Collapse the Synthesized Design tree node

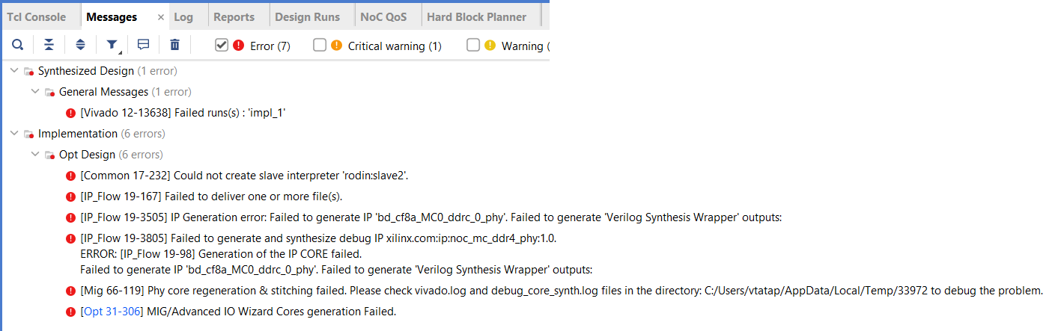pos(14,71)
